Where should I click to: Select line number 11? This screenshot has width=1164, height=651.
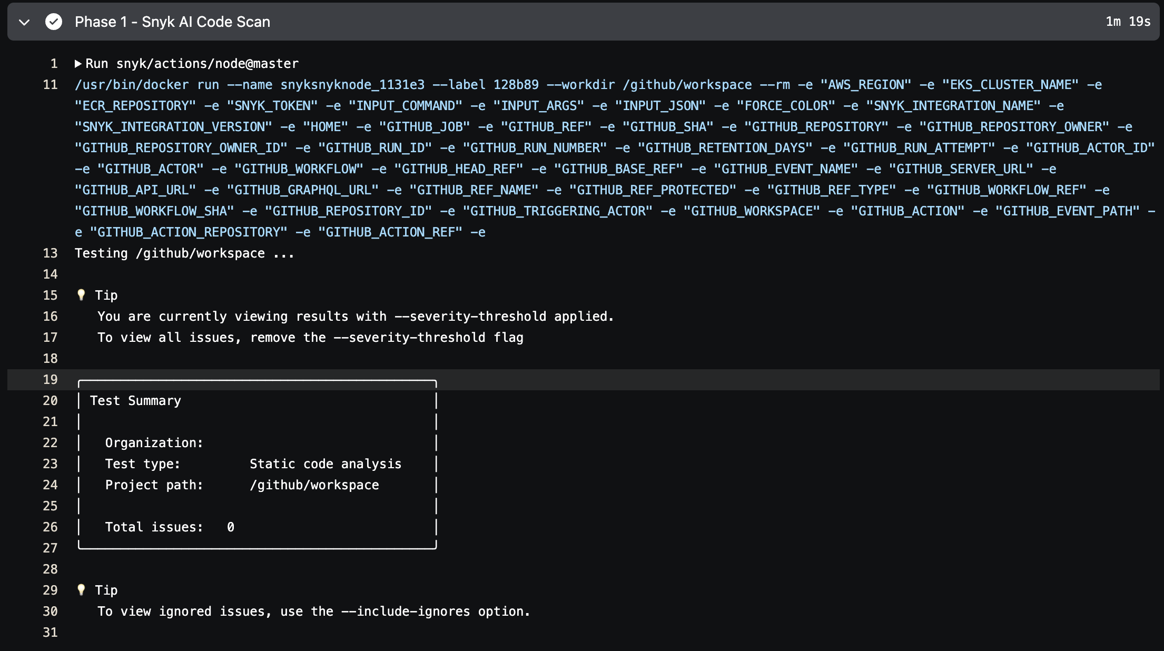[x=50, y=85]
